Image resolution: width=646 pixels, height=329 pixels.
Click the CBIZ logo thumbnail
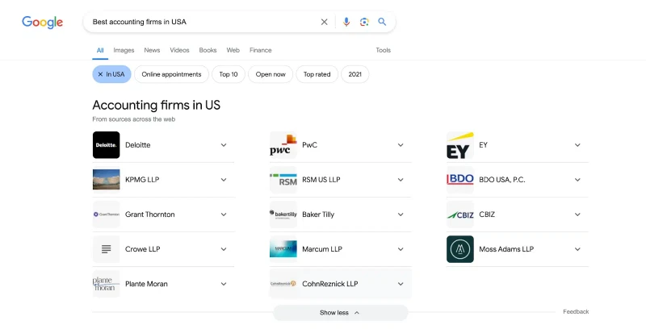[460, 214]
